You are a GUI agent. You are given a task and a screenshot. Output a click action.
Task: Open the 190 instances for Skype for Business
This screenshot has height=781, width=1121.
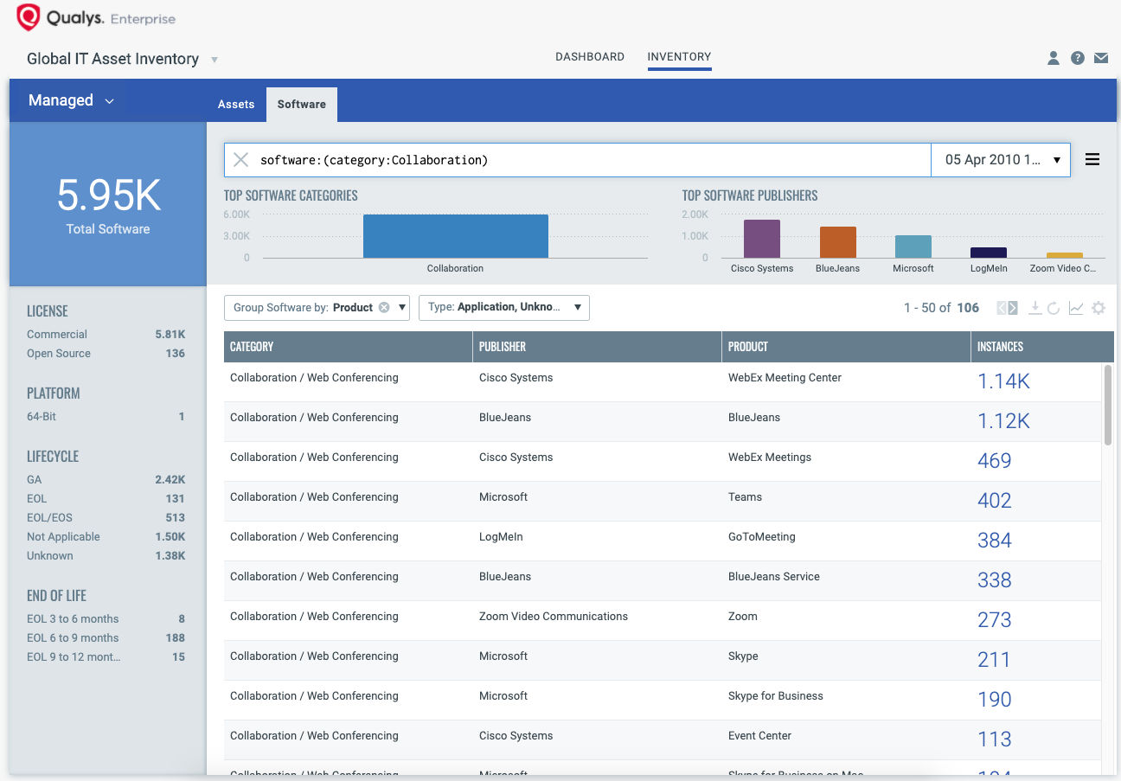point(995,700)
